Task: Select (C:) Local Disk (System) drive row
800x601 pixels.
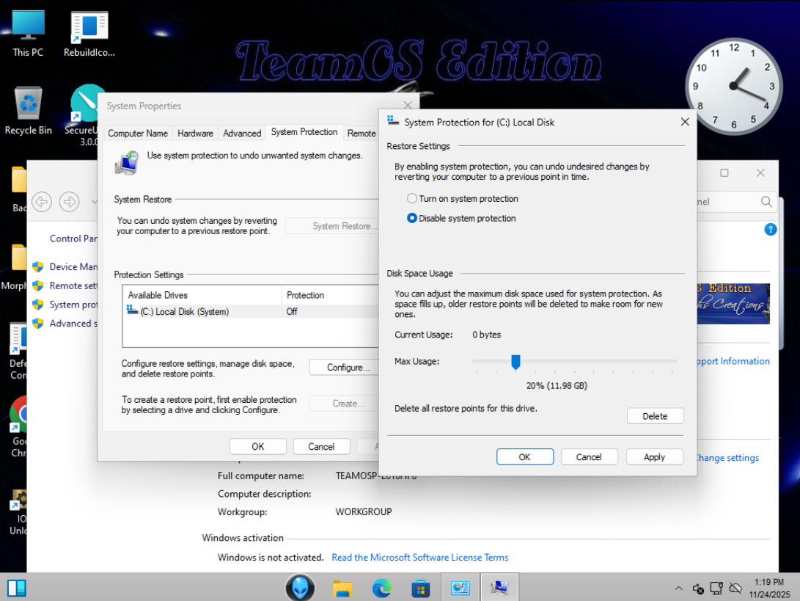Action: pos(251,311)
